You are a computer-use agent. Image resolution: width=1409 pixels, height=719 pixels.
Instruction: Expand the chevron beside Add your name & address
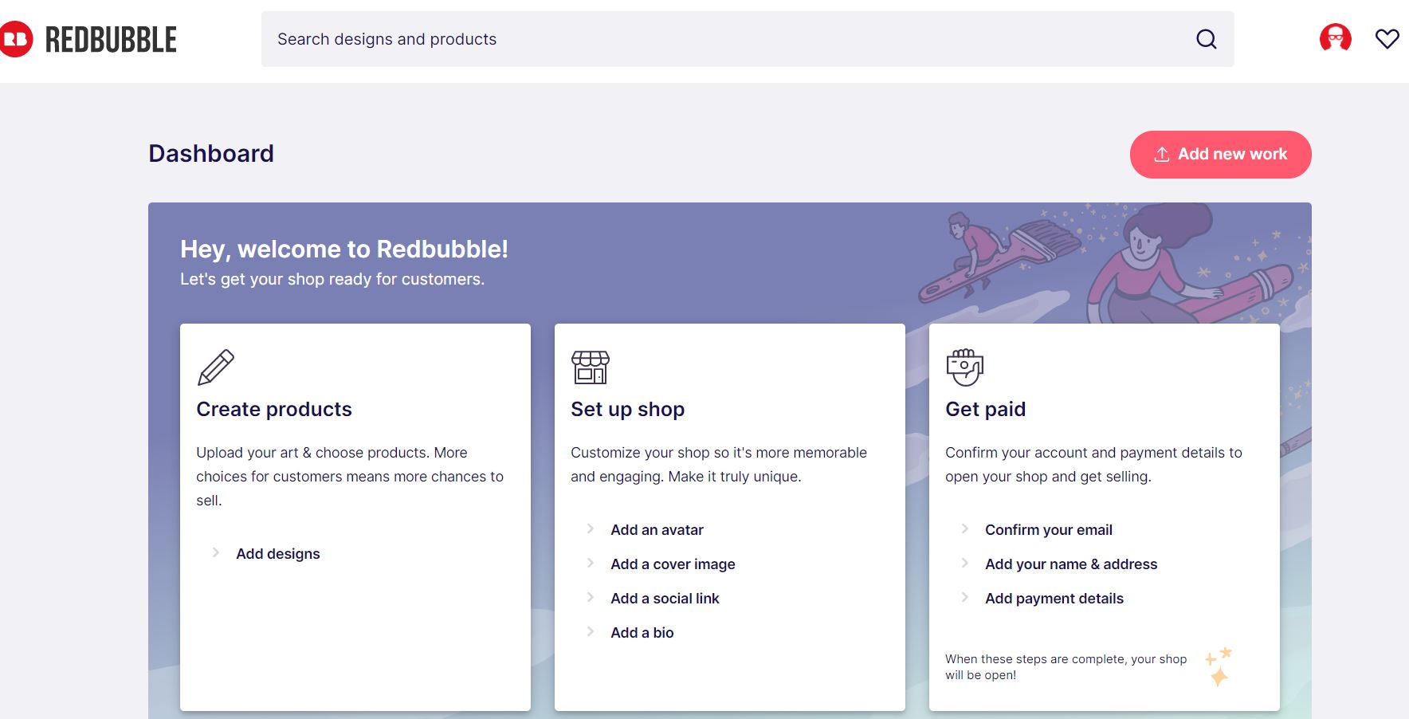pyautogui.click(x=964, y=563)
